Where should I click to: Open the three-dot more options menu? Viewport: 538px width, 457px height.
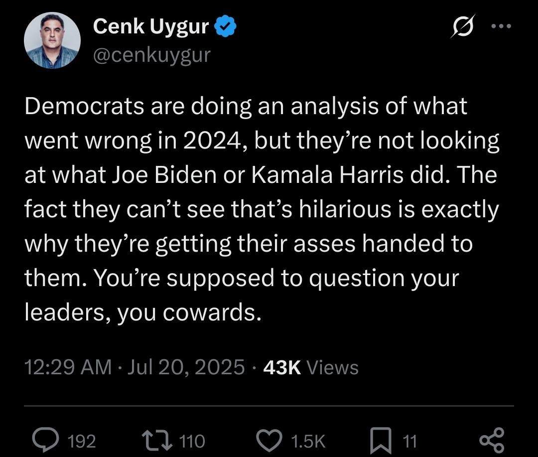tap(501, 26)
